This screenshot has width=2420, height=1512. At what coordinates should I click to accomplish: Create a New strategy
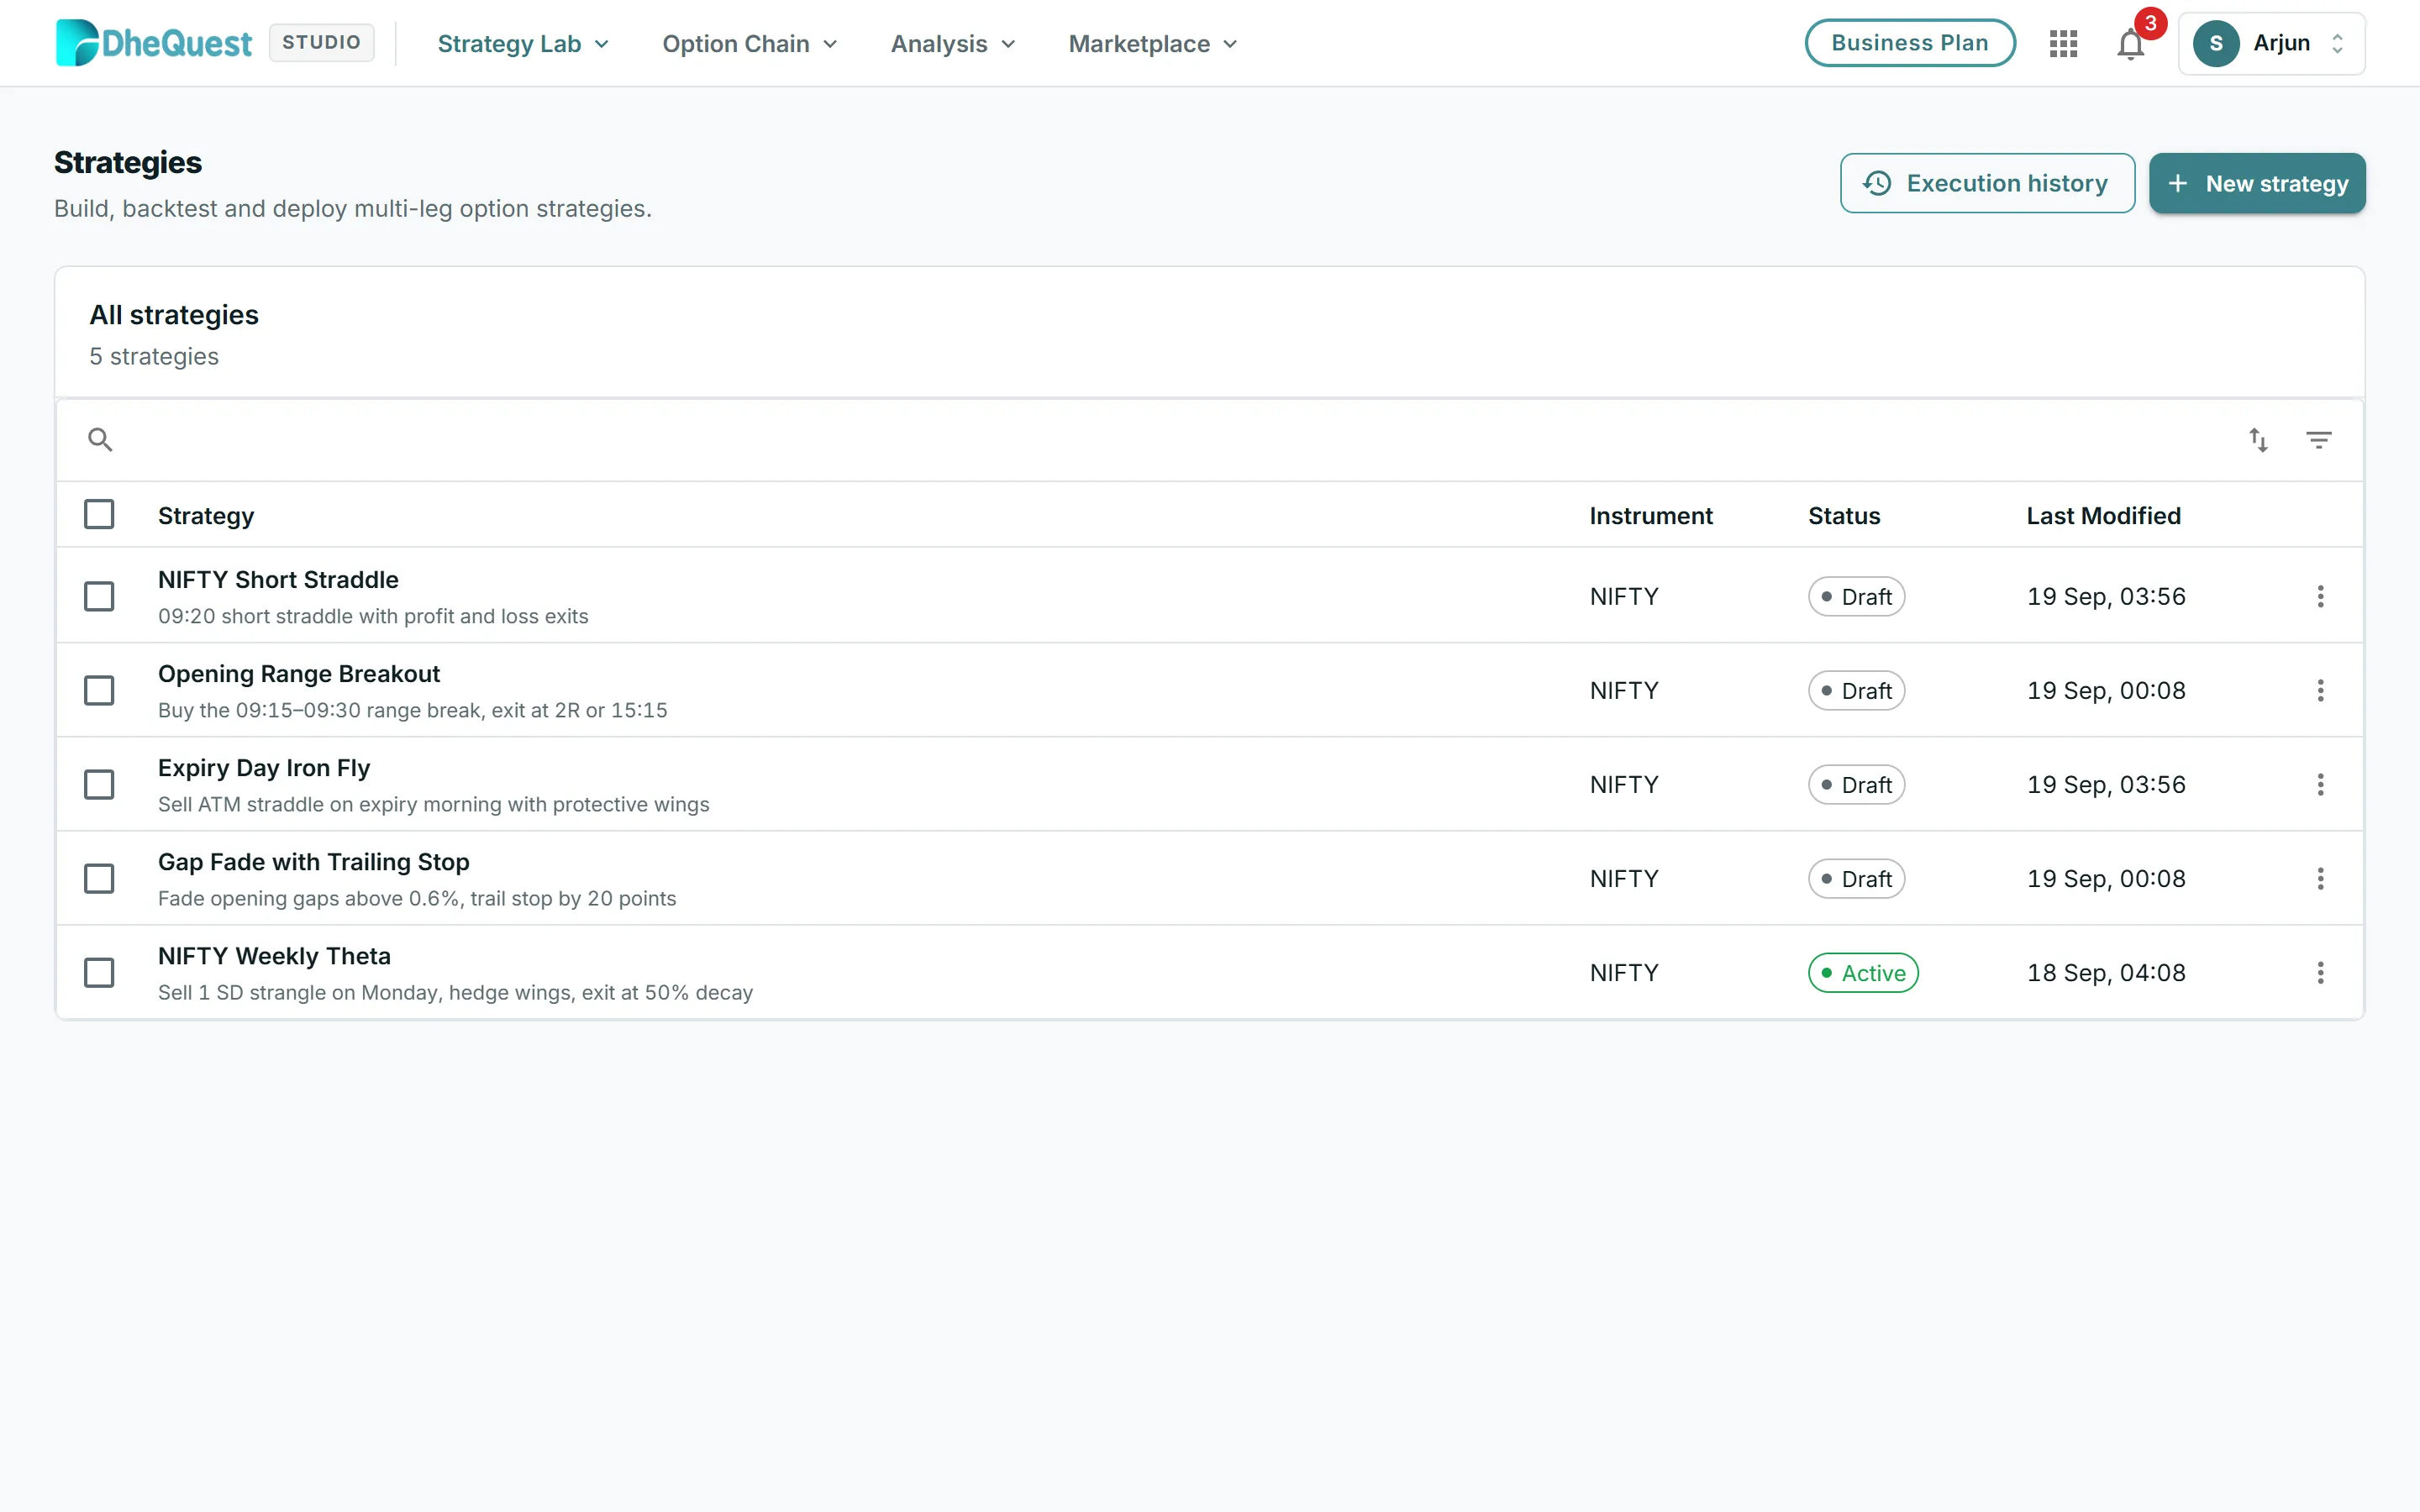(2257, 183)
